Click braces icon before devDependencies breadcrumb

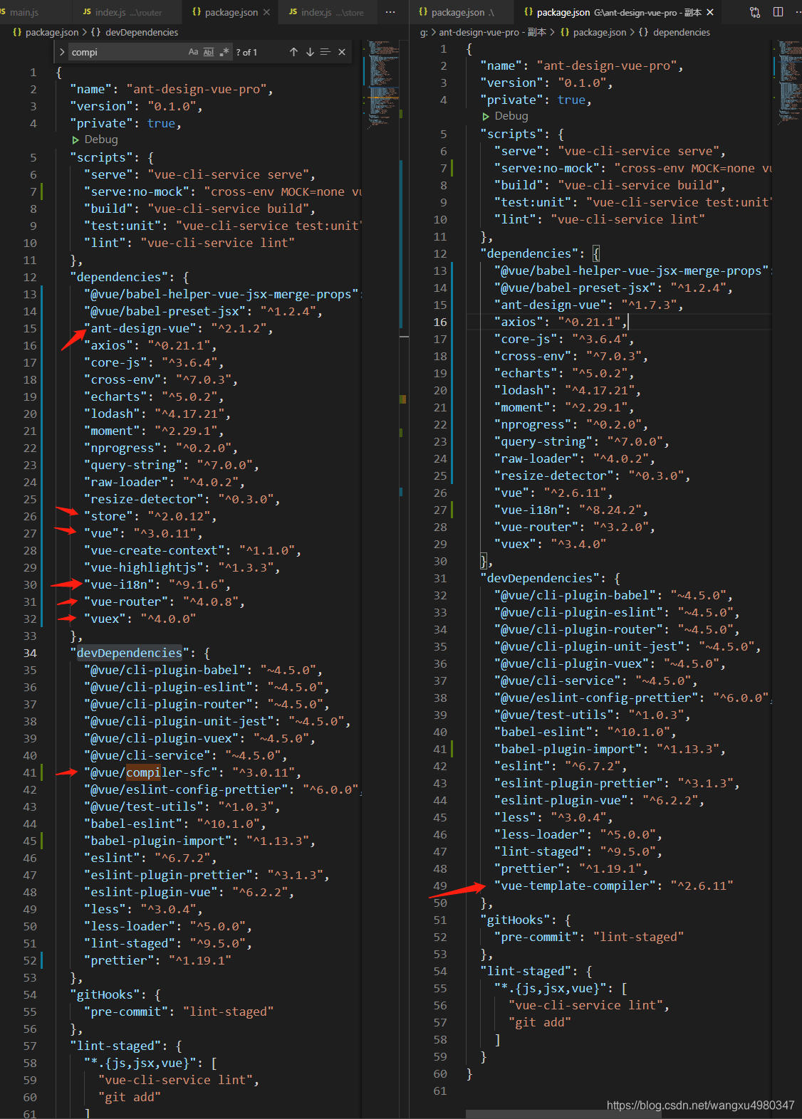click(95, 32)
